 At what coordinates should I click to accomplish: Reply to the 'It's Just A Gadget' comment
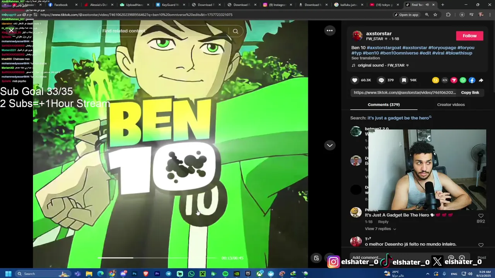383,222
